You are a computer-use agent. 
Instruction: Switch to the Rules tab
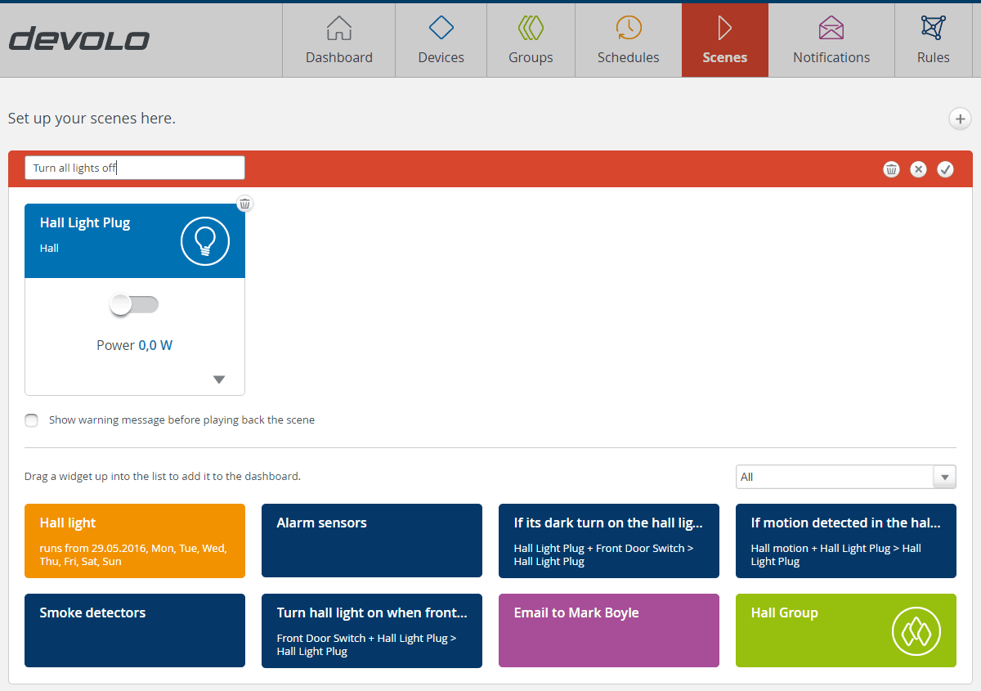933,40
